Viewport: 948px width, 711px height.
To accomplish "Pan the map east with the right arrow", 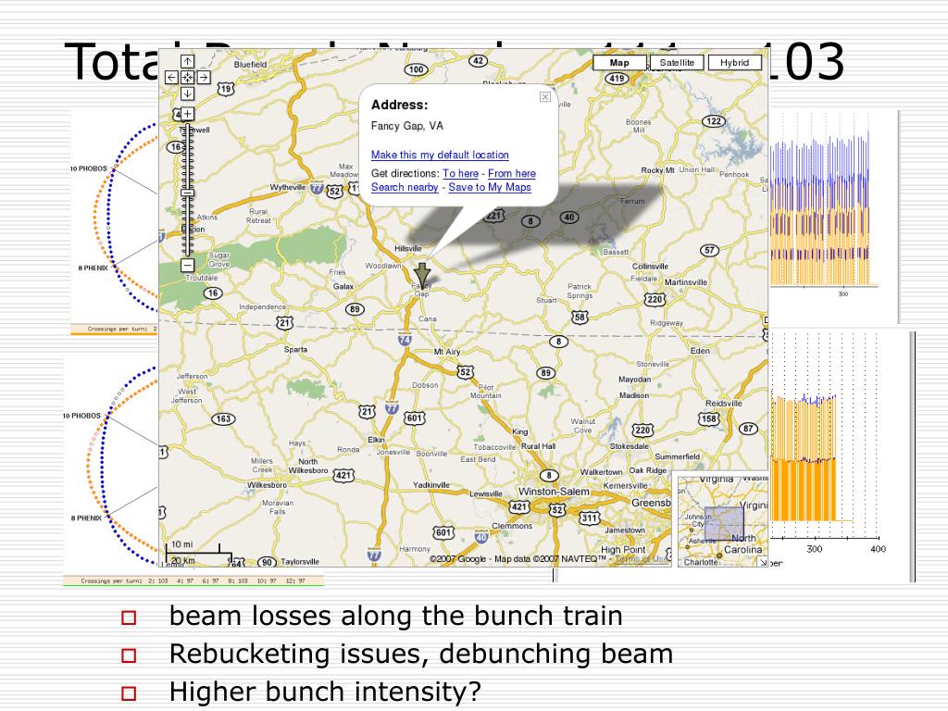I will coord(204,78).
